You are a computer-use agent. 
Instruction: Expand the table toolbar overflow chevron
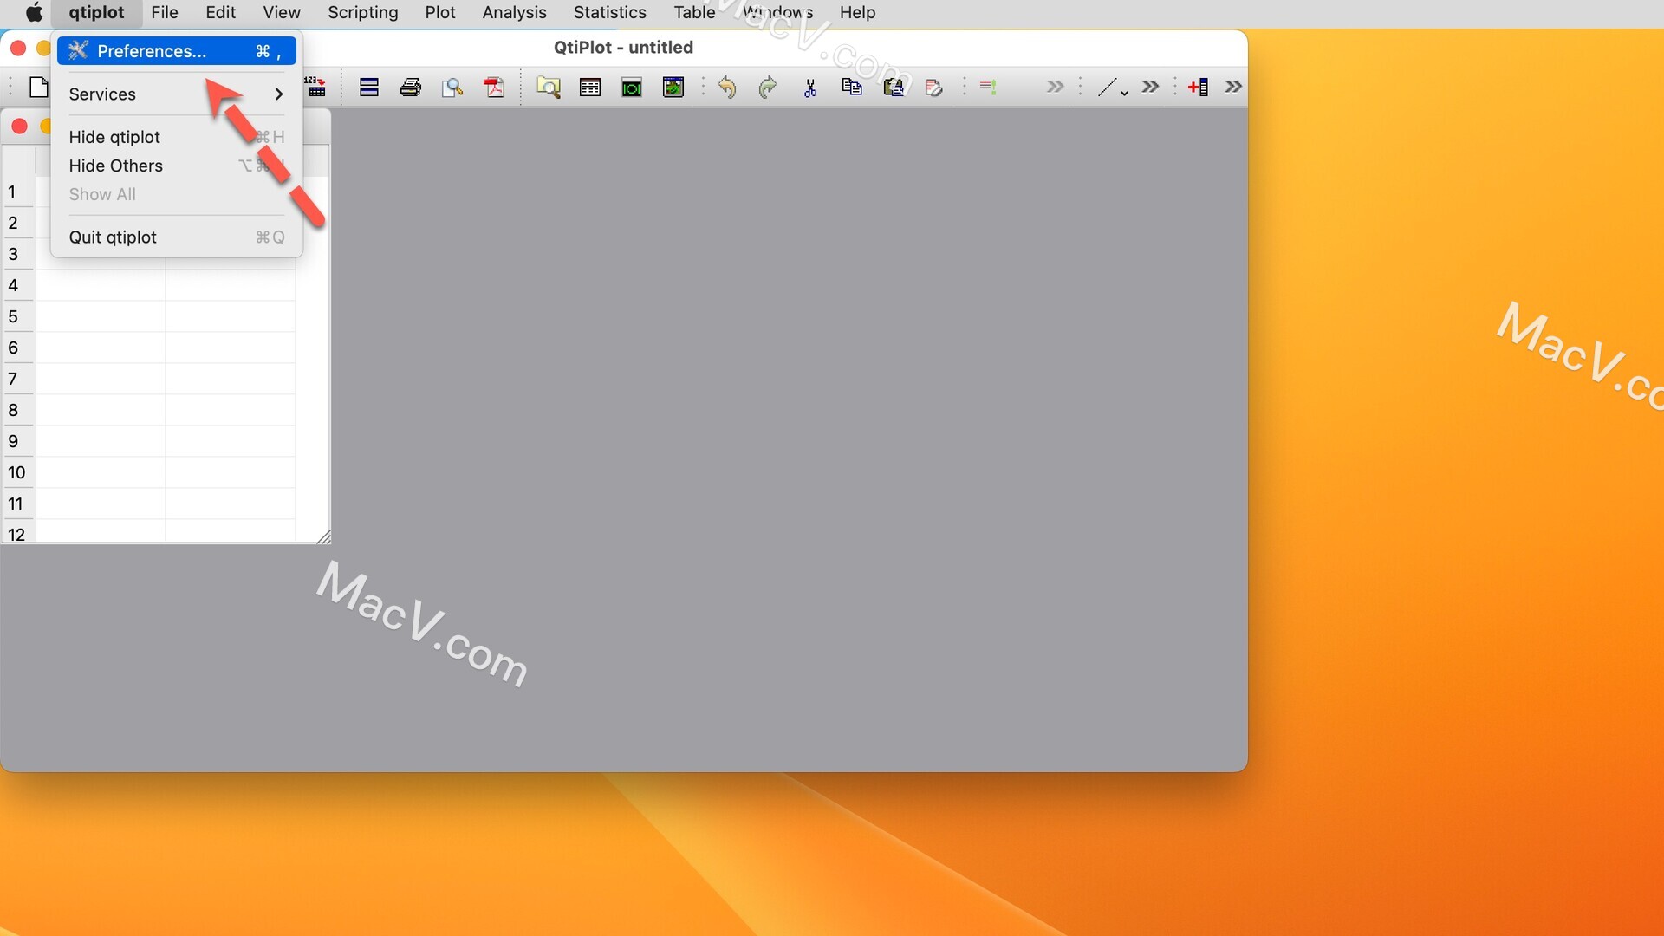1233,87
